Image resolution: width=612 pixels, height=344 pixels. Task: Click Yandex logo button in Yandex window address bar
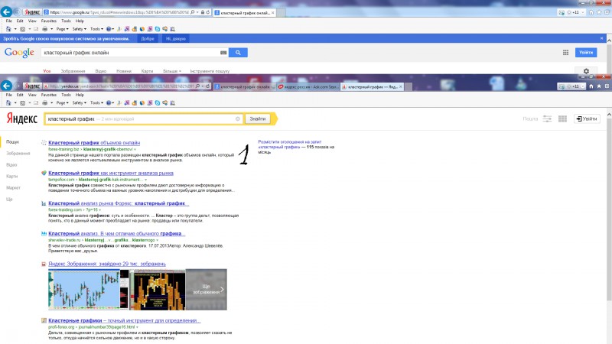(32, 86)
